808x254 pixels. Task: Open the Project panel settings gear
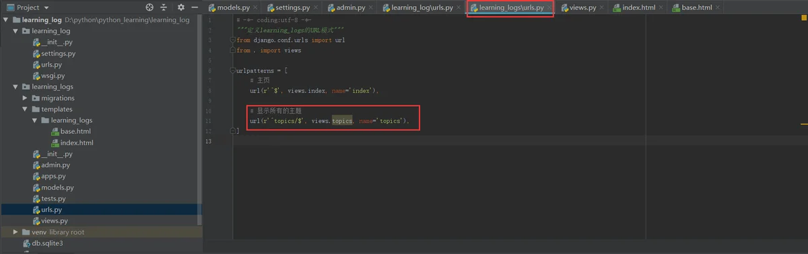[x=180, y=7]
